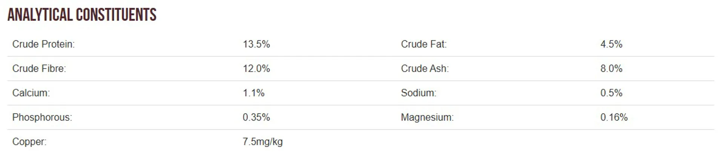This screenshot has height=156, width=724.
Task: Click the 0.5% sodium value
Action: 611,93
